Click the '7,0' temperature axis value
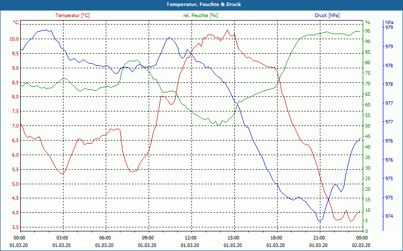This screenshot has width=403, height=251. tap(16, 126)
